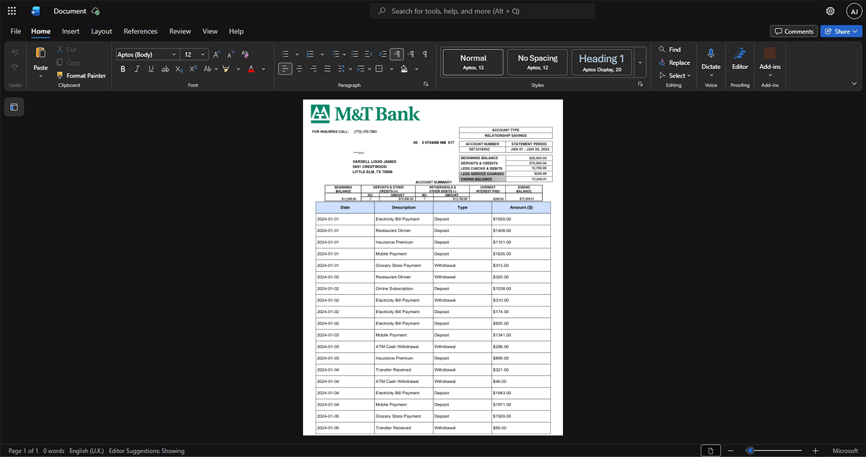Click the Paste clipboard icon
Viewport: 866px width, 457px height.
coord(41,53)
